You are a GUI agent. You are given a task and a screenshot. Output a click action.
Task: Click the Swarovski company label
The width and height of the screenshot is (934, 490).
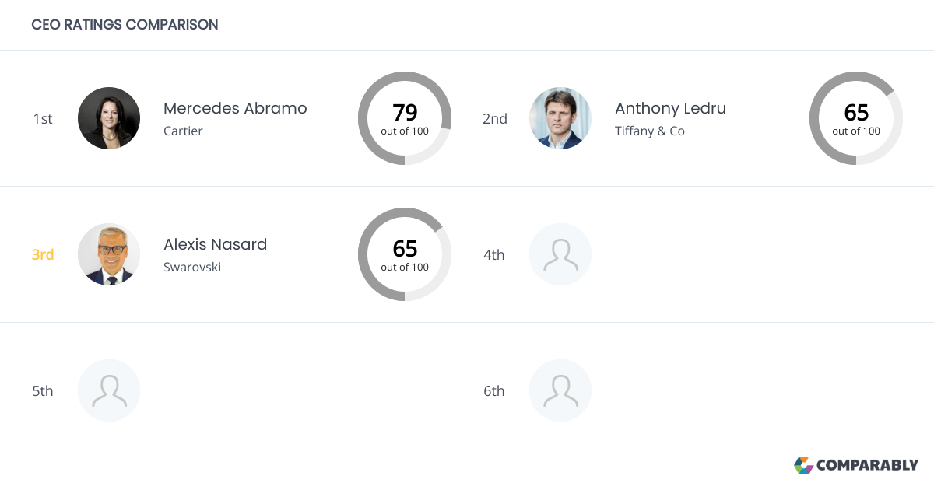(x=192, y=267)
